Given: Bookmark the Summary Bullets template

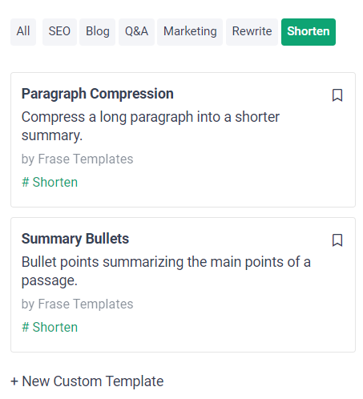Looking at the screenshot, I should (x=337, y=240).
